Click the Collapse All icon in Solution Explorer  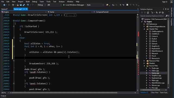160,13
